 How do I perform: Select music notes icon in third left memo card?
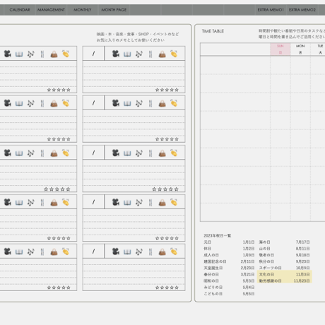30,153
